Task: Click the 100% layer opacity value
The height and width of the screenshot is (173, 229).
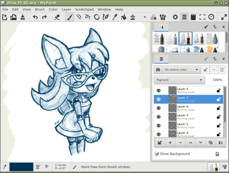Action: coord(217,80)
